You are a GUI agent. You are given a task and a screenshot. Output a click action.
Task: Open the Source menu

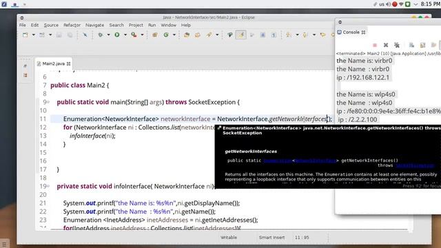click(51, 25)
